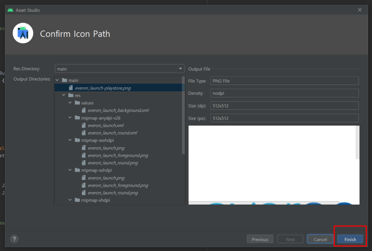The image size is (372, 251).
Task: Click the preview pane horizontal scrollbar
Action: [264, 203]
